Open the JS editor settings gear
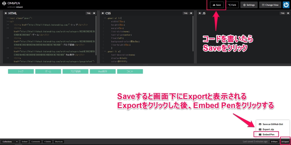Viewport: 291px width, 145px height. click(x=199, y=13)
